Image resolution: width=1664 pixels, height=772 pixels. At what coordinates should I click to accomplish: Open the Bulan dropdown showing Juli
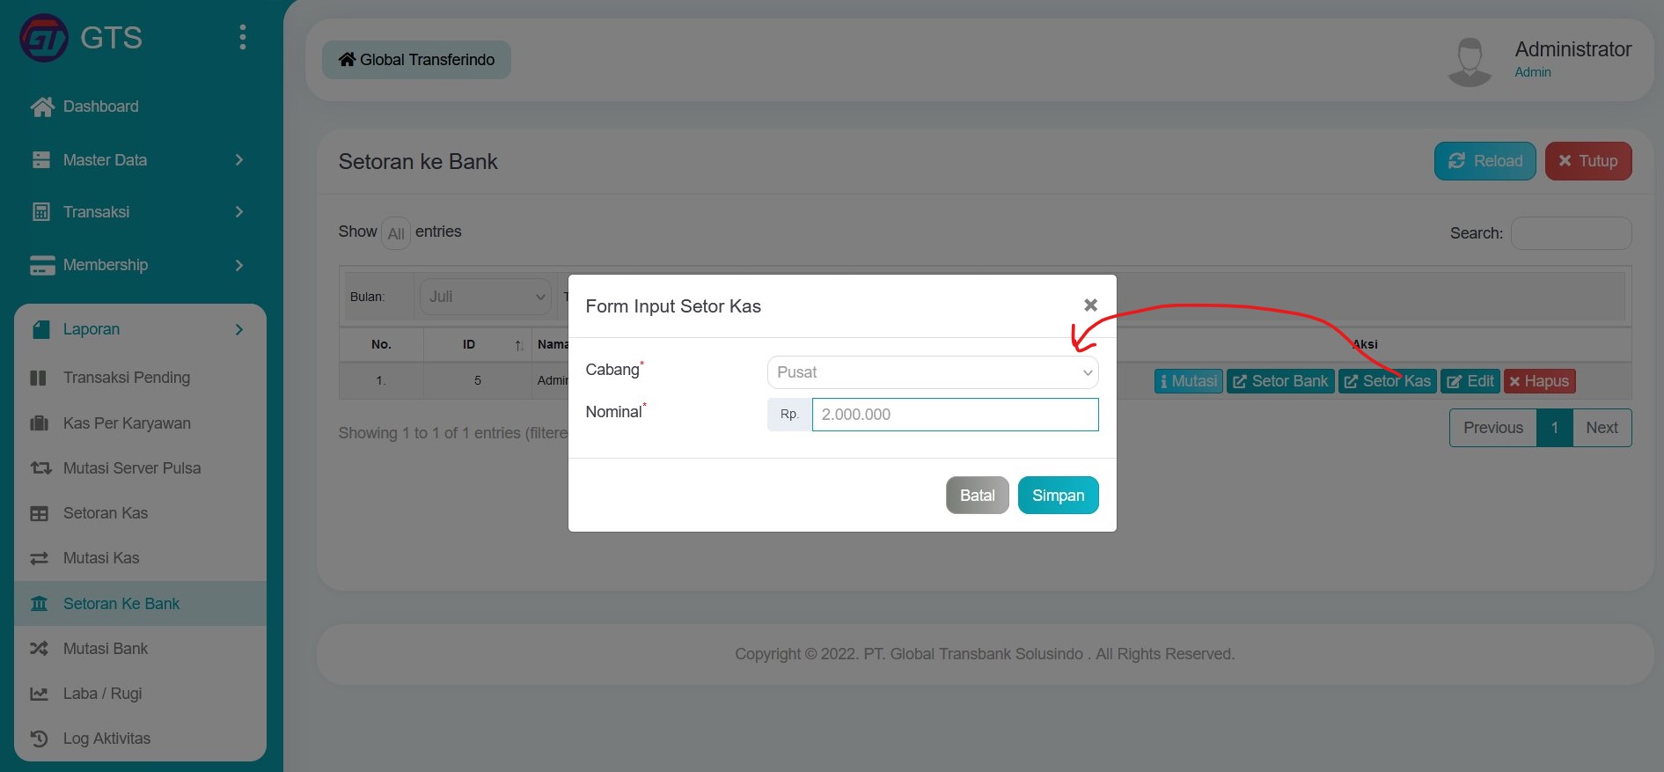[x=486, y=297]
